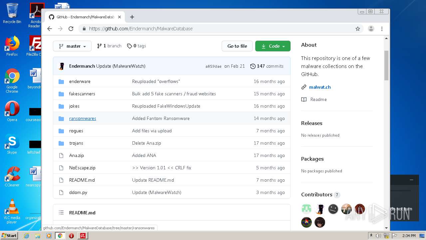426x240 pixels.
Task: Open the fakescanners folder
Action: 82,94
